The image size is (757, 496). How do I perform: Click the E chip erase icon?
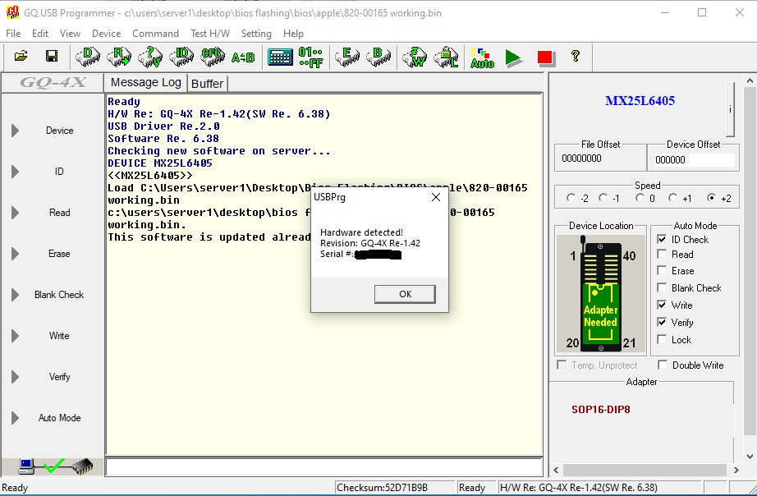click(x=347, y=57)
